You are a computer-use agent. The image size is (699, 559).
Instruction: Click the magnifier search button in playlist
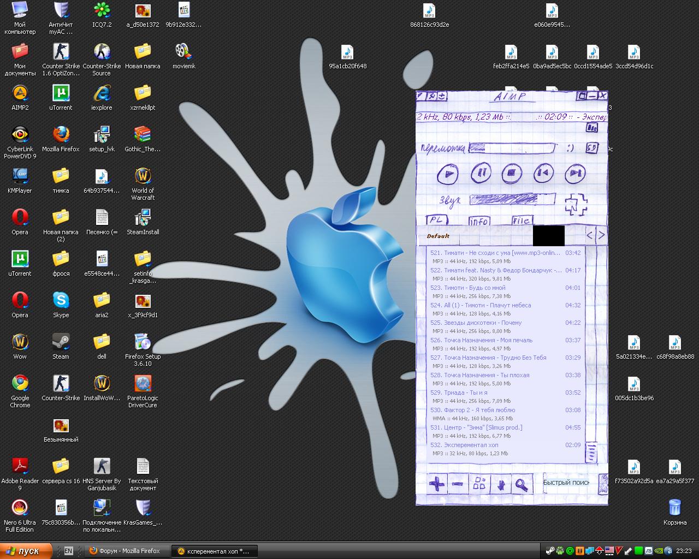pyautogui.click(x=522, y=484)
